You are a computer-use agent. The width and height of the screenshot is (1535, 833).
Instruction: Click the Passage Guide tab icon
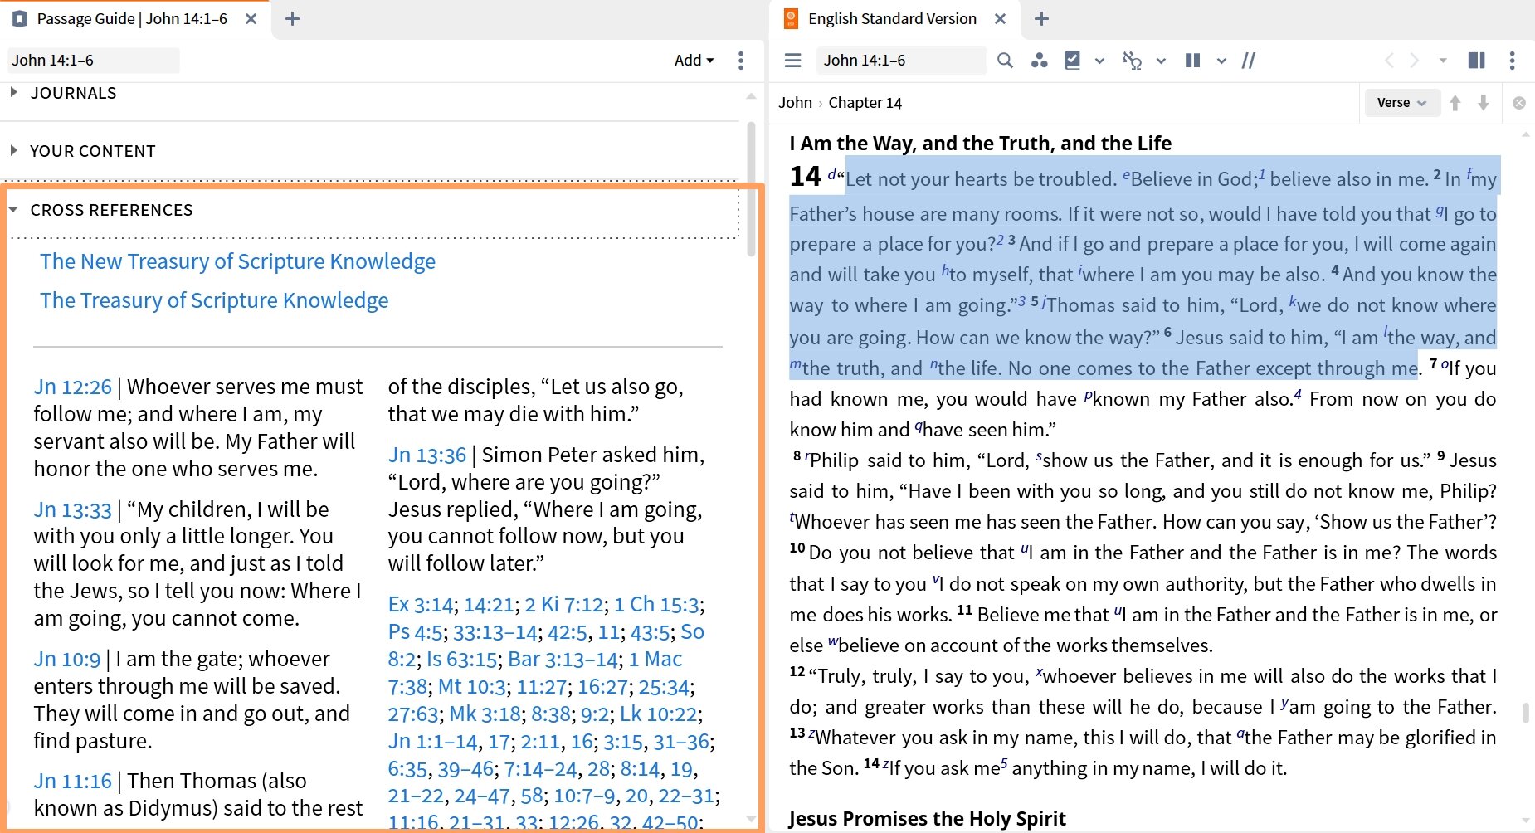tap(19, 18)
